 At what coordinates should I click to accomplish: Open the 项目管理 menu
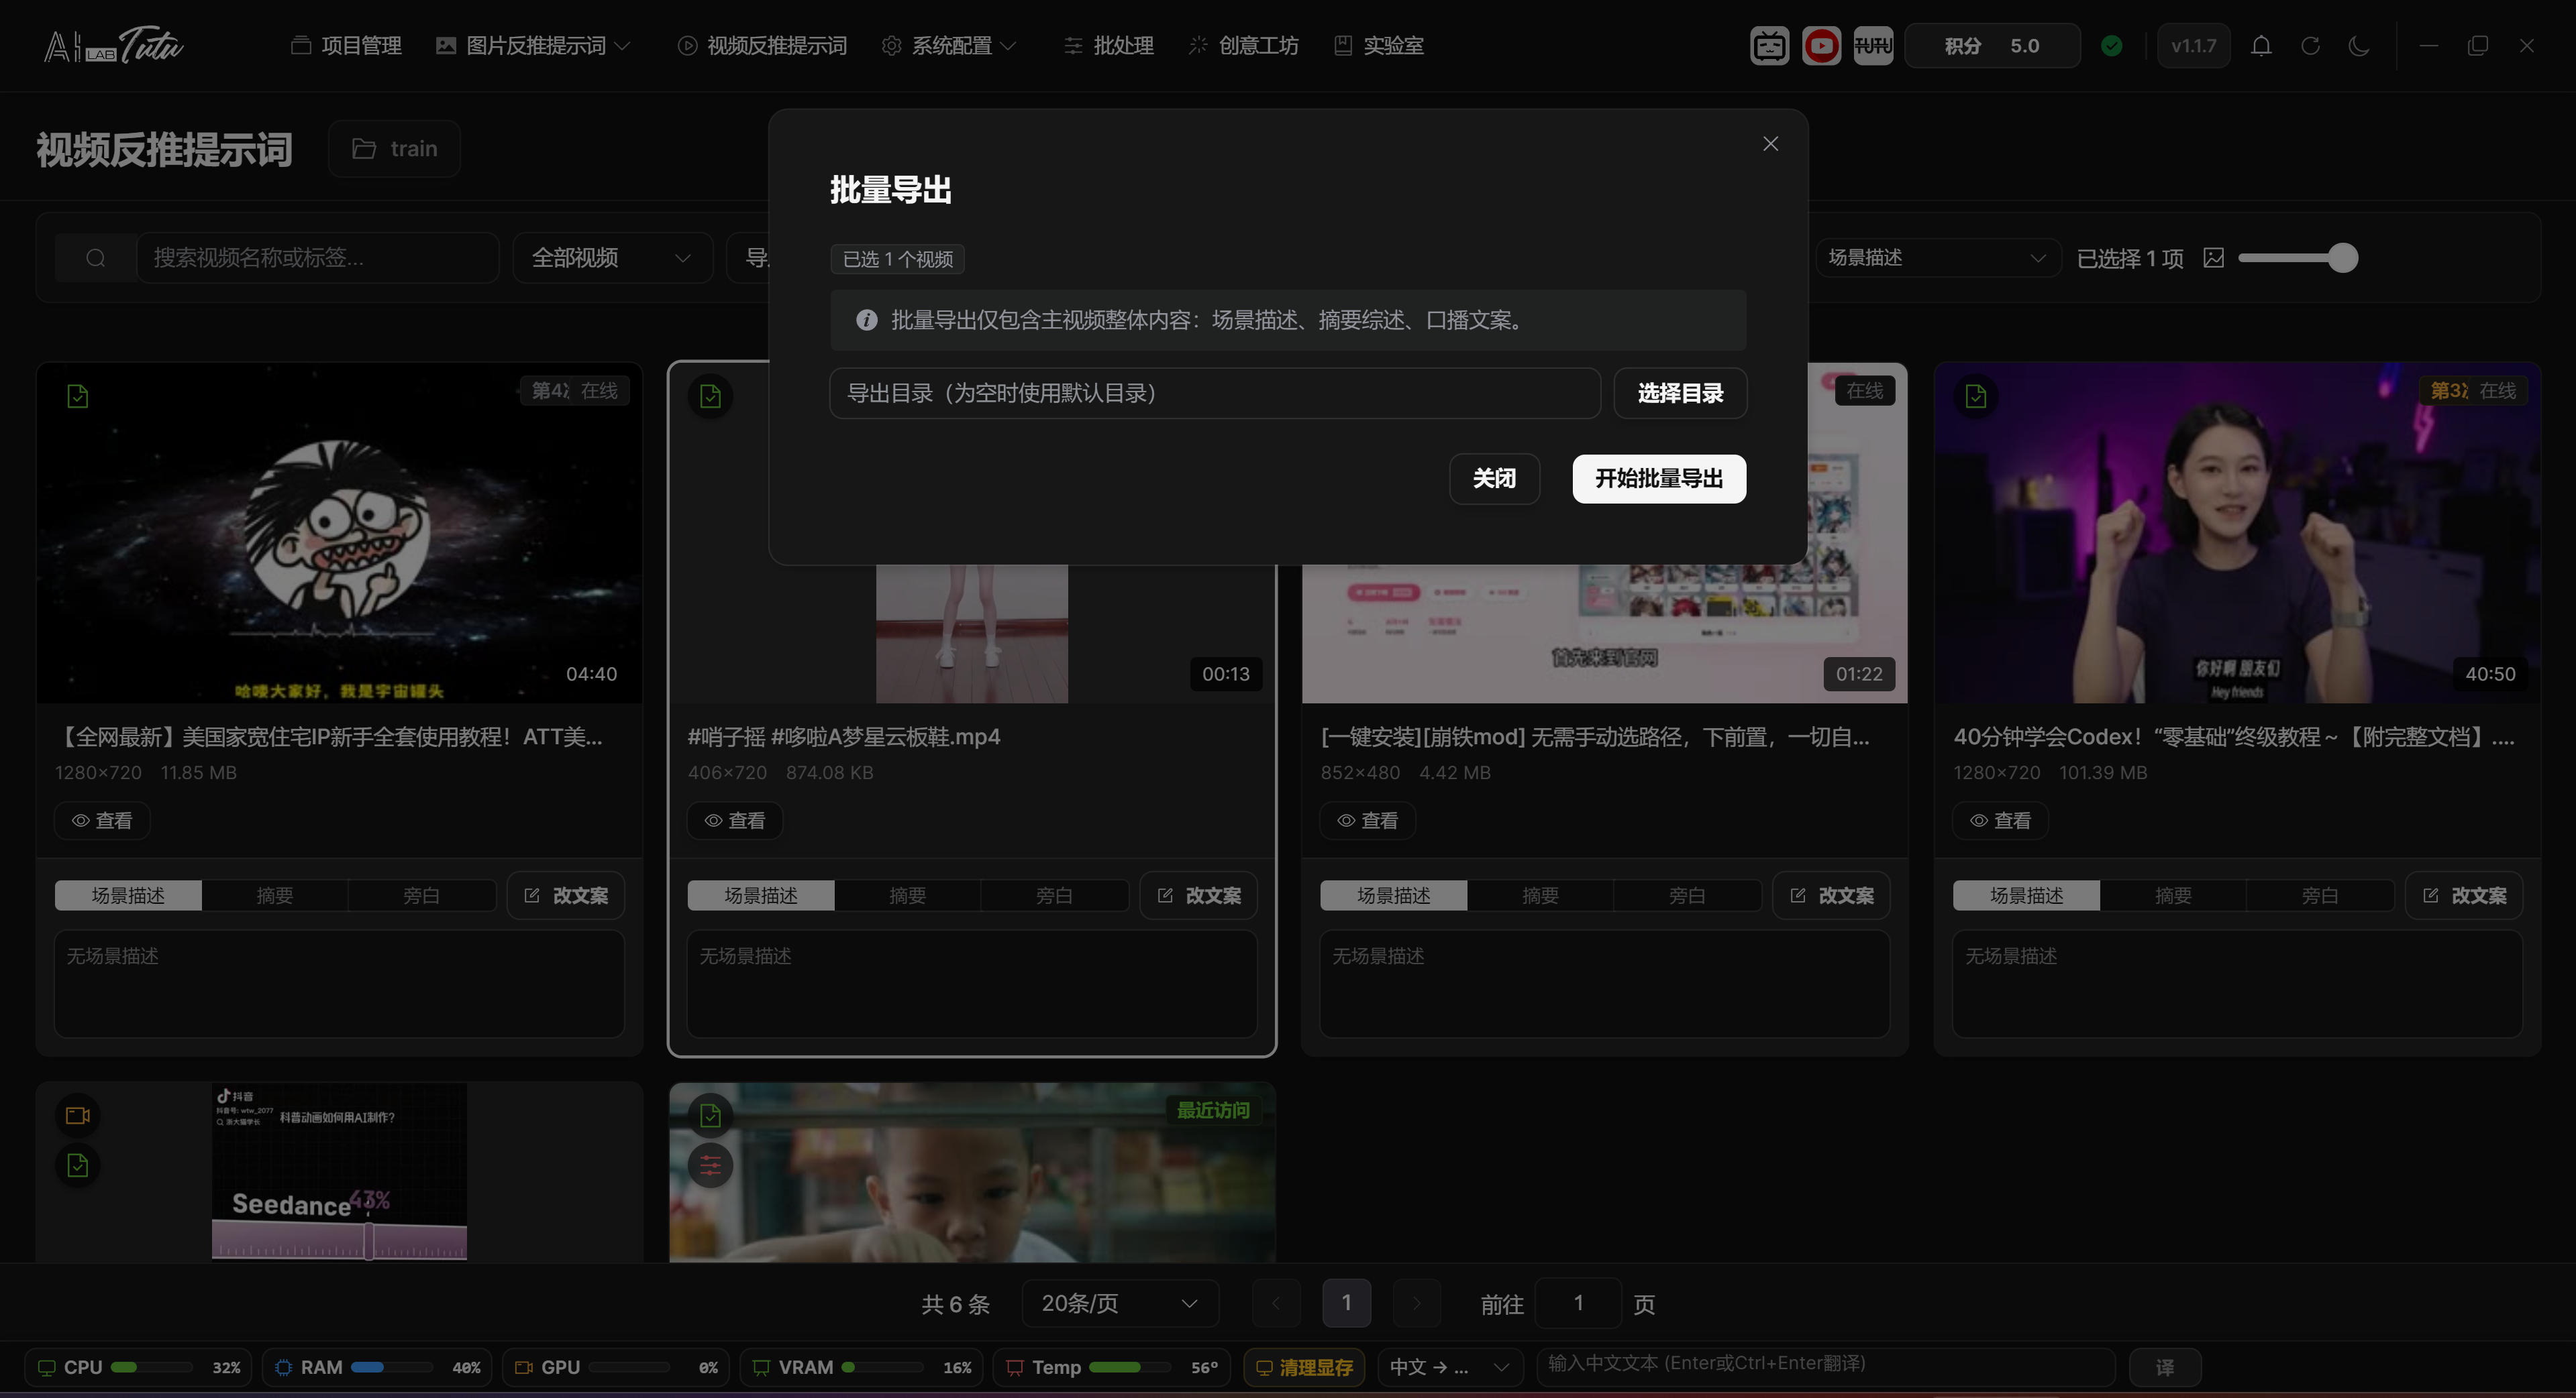346,45
